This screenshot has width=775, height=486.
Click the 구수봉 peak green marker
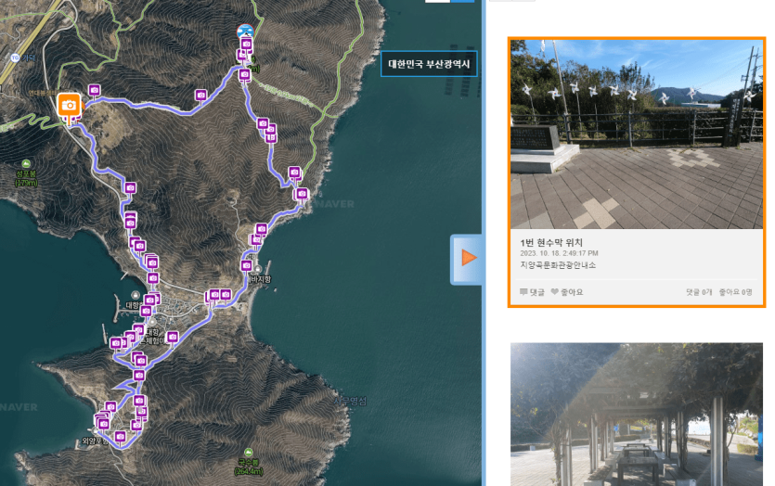[246, 454]
